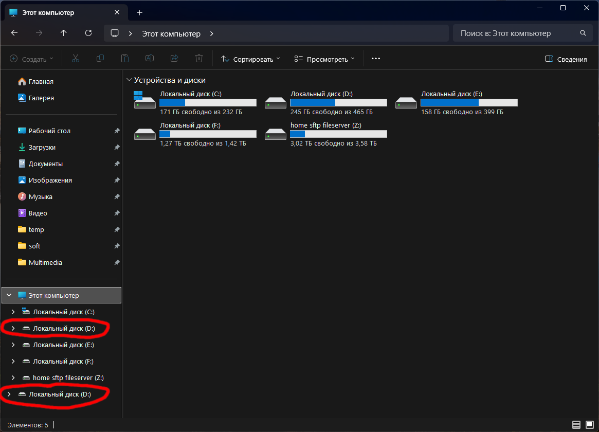
Task: Select Локальный диск (D:) drive tile
Action: (x=326, y=103)
